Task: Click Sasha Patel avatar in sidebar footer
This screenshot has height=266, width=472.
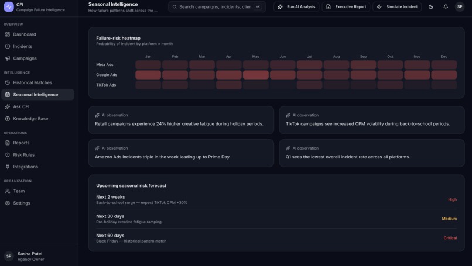Action: click(x=9, y=256)
